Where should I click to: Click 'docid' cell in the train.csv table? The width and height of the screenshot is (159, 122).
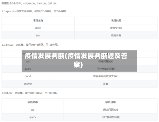[28, 76]
